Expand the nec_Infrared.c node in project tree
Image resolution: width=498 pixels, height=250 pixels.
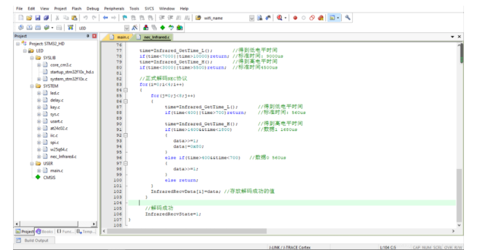point(39,156)
